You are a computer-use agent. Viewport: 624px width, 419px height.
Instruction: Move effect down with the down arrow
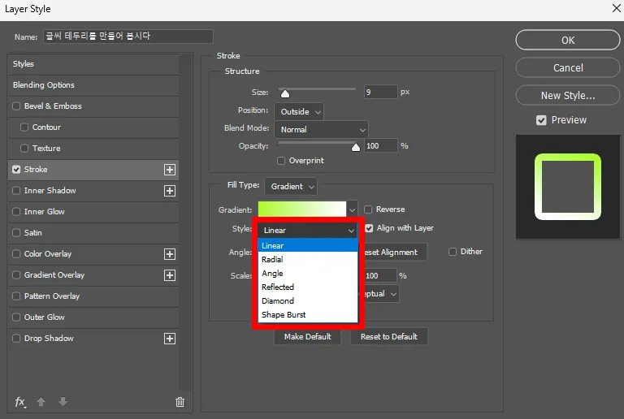coord(63,401)
